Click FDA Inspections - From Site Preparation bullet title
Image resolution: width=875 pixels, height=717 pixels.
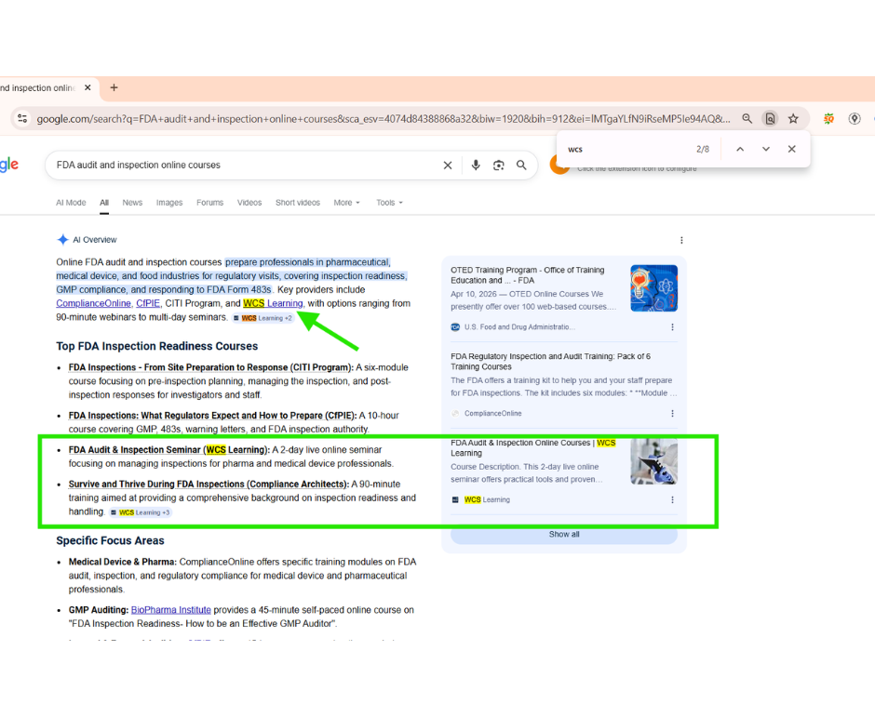click(211, 367)
